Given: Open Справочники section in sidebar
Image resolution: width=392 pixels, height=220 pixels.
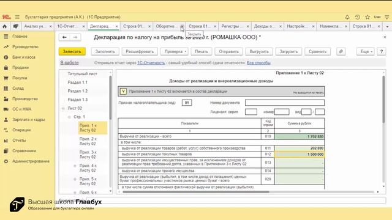Looking at the screenshot, I should tap(24, 151).
